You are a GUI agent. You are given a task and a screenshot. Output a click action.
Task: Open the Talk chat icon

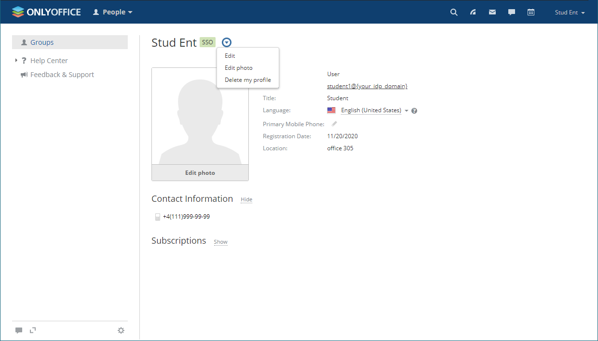[511, 12]
